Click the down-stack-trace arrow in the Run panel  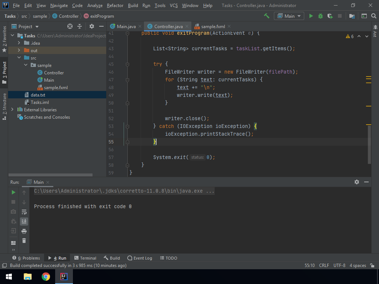(x=24, y=202)
